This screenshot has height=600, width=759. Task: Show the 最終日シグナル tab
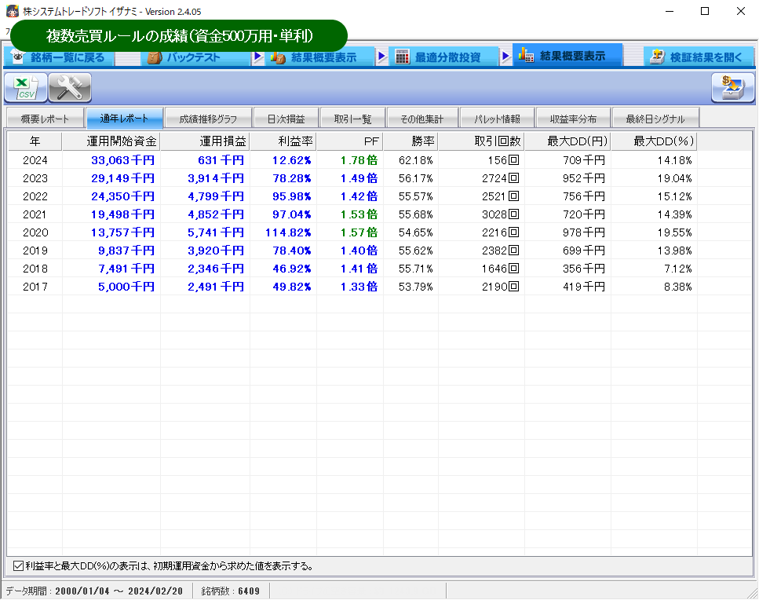tap(655, 119)
